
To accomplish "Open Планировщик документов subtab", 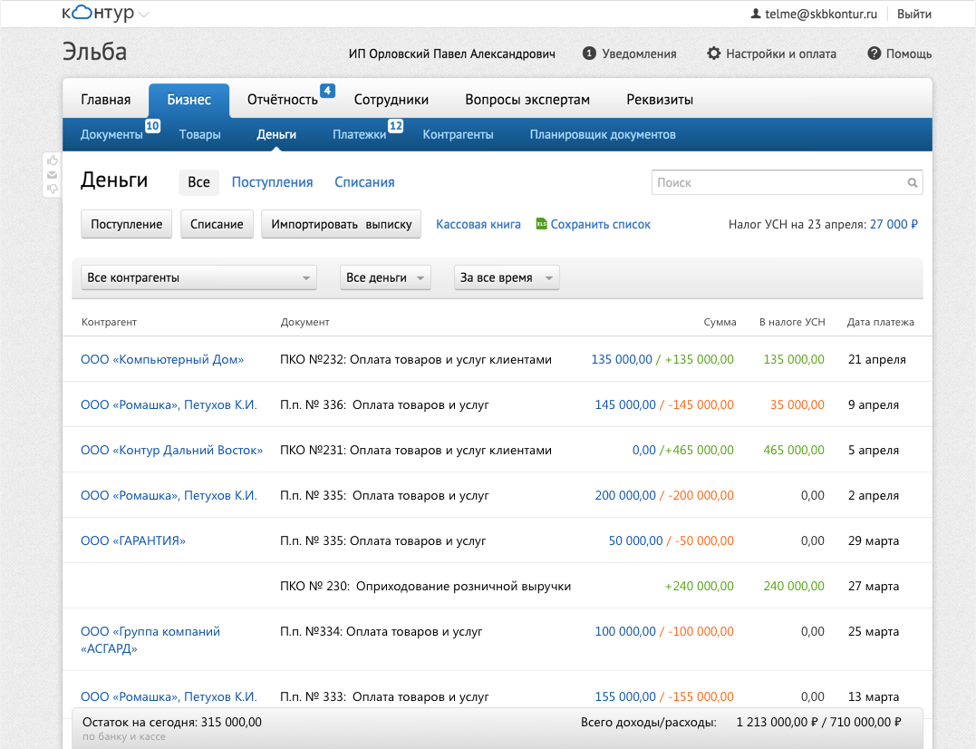I will (x=603, y=134).
